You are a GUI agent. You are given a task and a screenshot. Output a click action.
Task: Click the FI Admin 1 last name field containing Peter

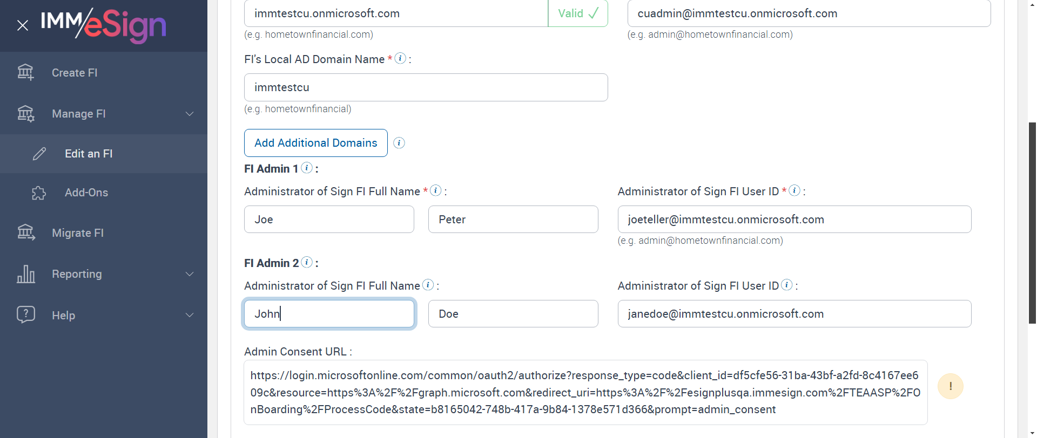point(513,220)
